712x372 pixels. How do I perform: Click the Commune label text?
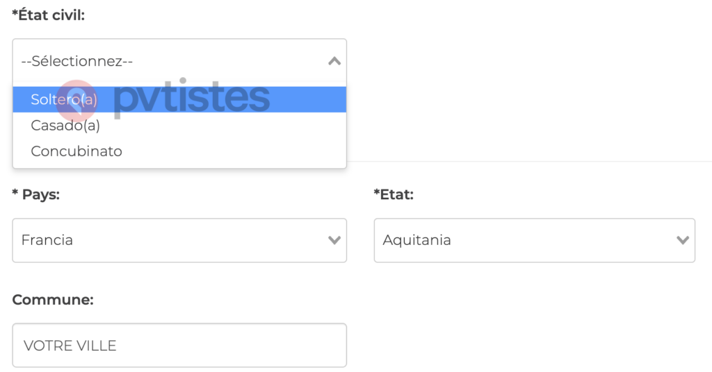click(53, 299)
